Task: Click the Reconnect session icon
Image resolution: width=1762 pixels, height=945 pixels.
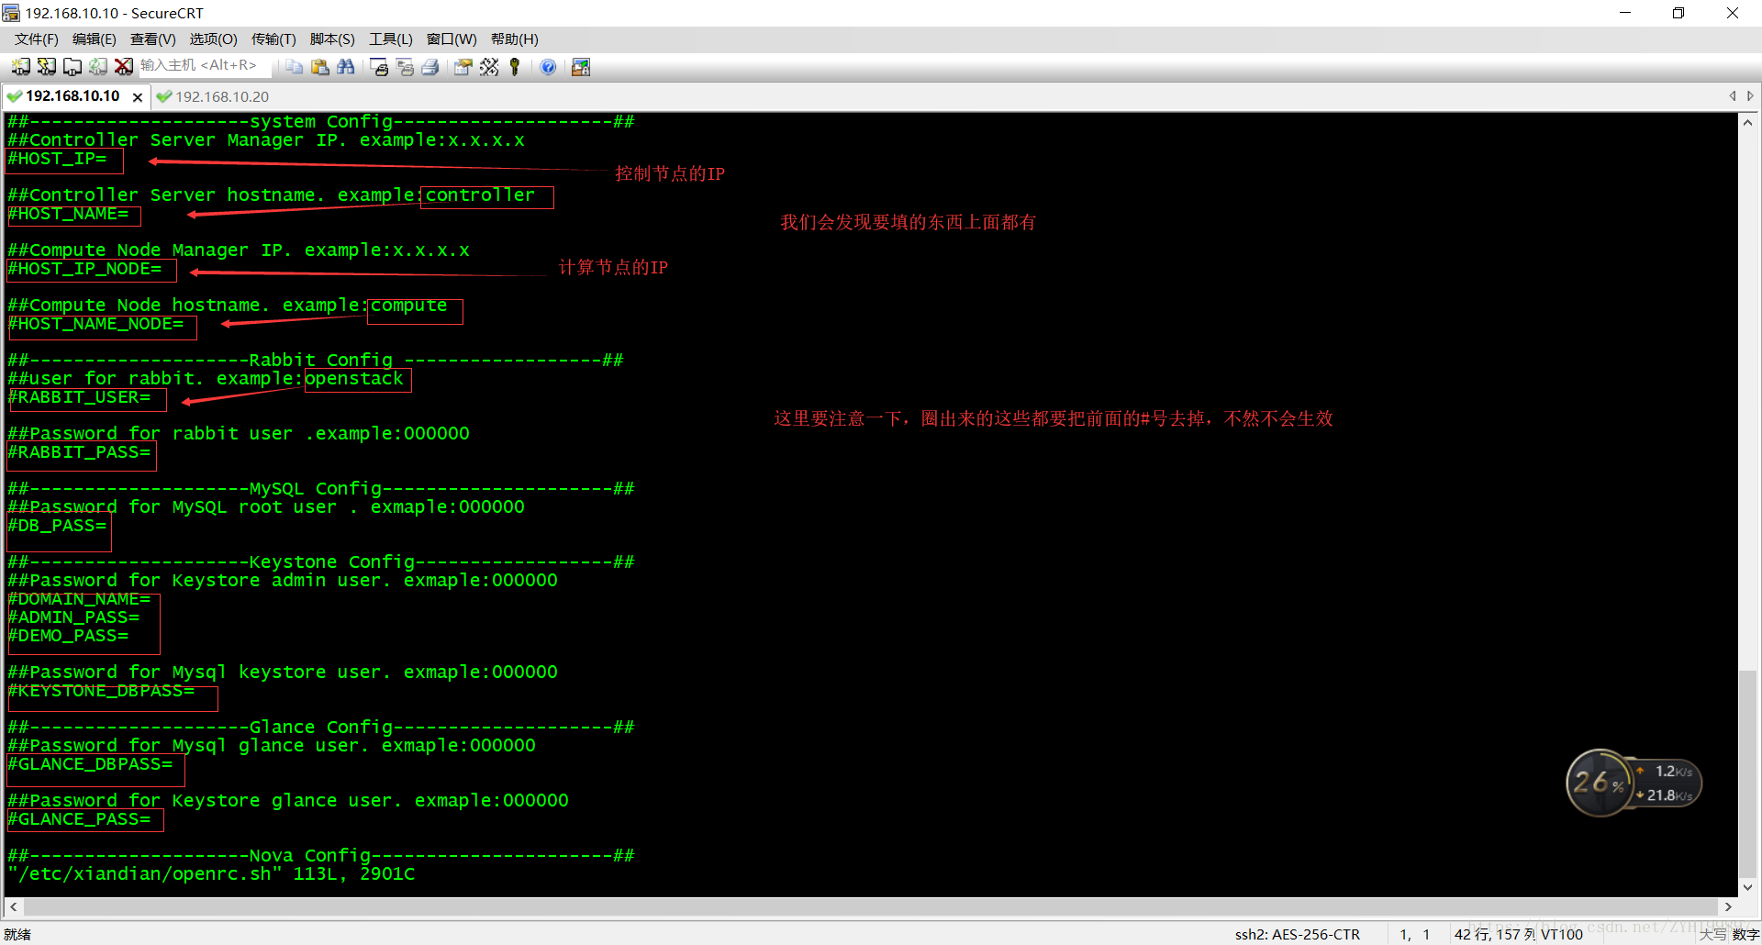Action: [97, 67]
